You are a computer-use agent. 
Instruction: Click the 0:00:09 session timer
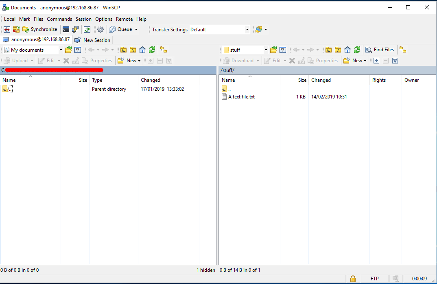point(419,278)
